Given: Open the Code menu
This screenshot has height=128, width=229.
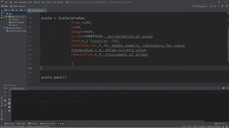Looking at the screenshot, I should (30, 2).
